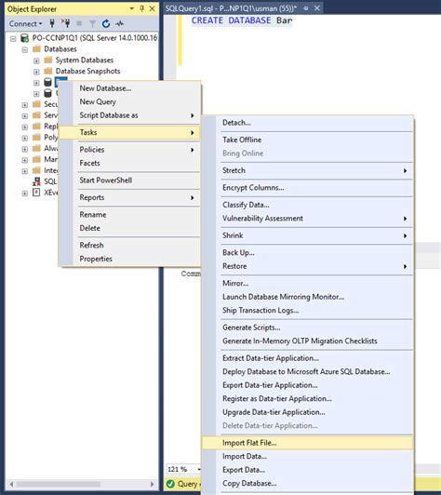Viewport: 441px width, 495px height.
Task: Expand the XEvent Profiler node
Action: (x=25, y=194)
